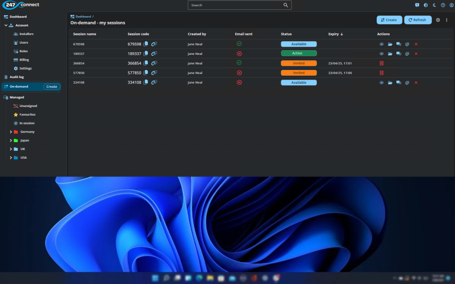Image resolution: width=455 pixels, height=284 pixels.
Task: Collapse the Account section chevron
Action: pyautogui.click(x=6, y=26)
